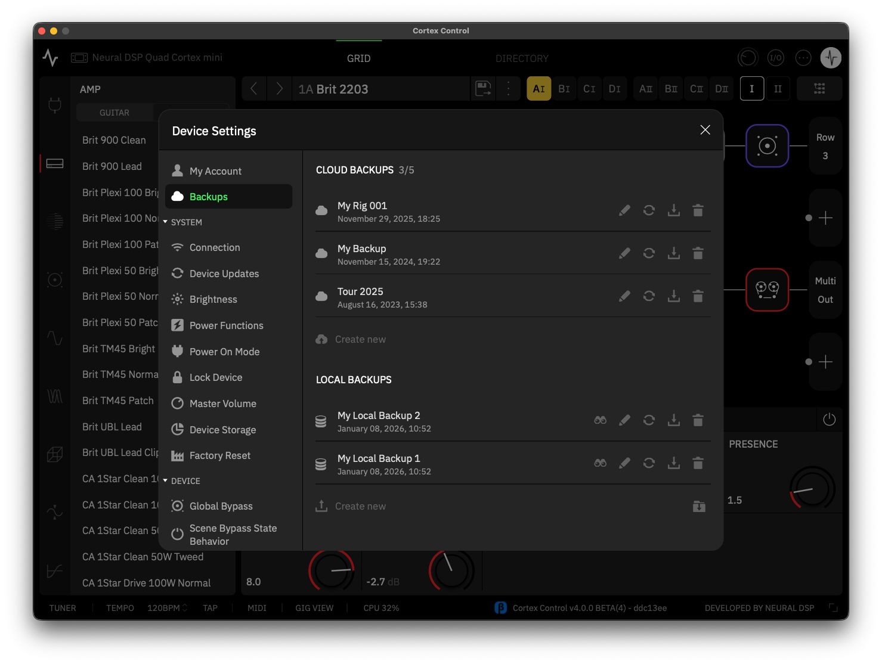
Task: Rename the My Rig 001 cloud backup
Action: 624,210
